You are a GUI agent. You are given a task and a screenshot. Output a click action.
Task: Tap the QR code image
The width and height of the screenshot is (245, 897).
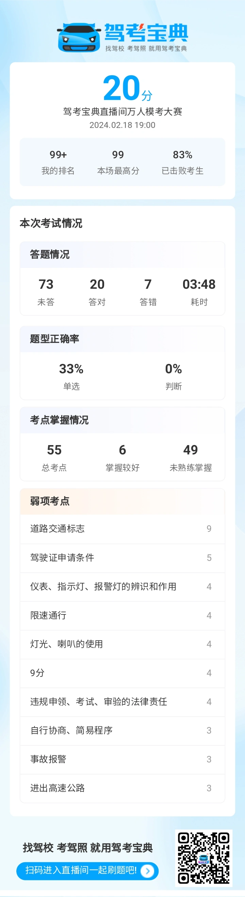(x=203, y=858)
